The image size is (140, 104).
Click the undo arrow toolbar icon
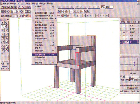(19, 7)
